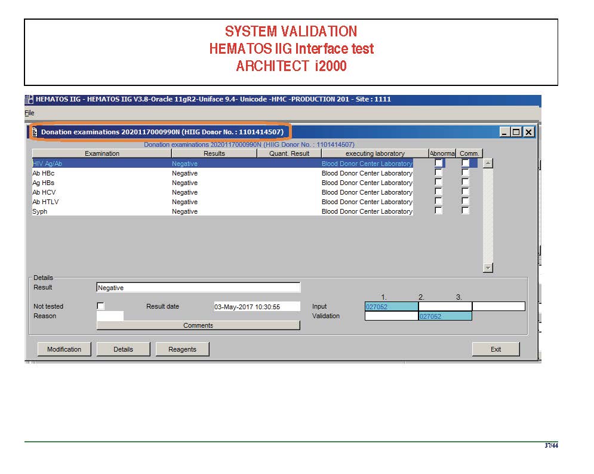The image size is (594, 474).
Task: Minimize the Donation examinations window
Action: click(505, 132)
